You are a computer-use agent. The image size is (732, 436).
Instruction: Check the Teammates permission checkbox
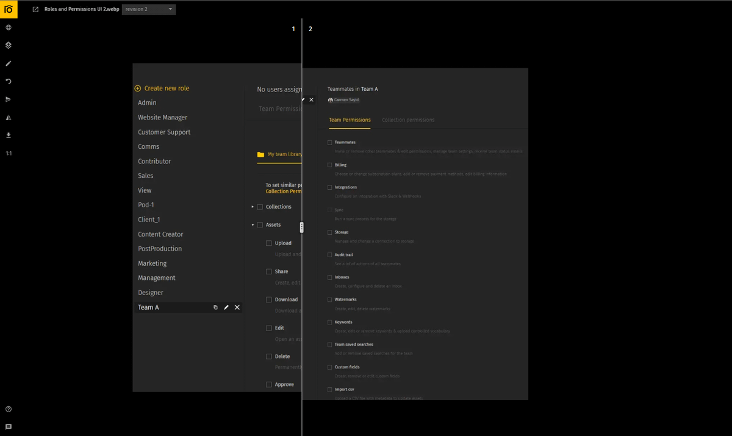330,143
